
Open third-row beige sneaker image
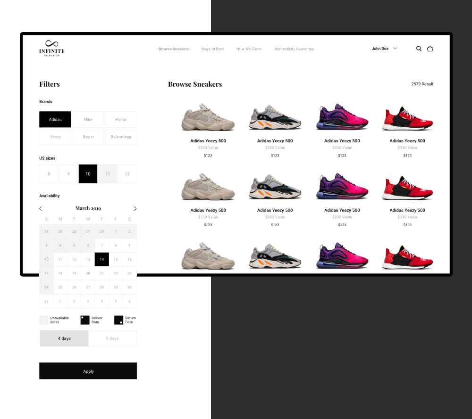208,256
